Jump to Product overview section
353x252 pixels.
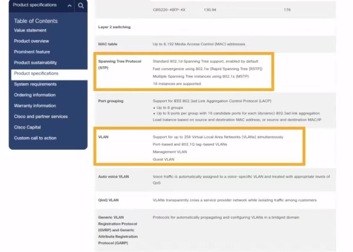(x=31, y=41)
